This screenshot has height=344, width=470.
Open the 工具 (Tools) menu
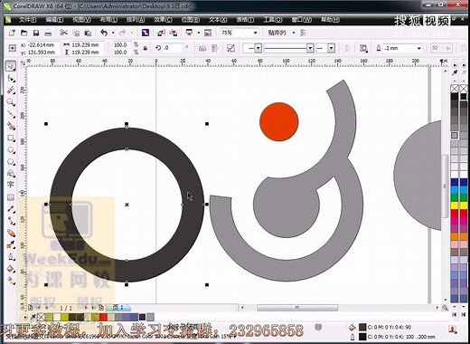click(x=273, y=20)
